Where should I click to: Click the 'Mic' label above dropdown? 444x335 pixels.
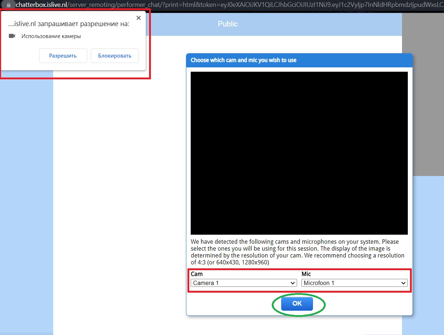pyautogui.click(x=306, y=274)
